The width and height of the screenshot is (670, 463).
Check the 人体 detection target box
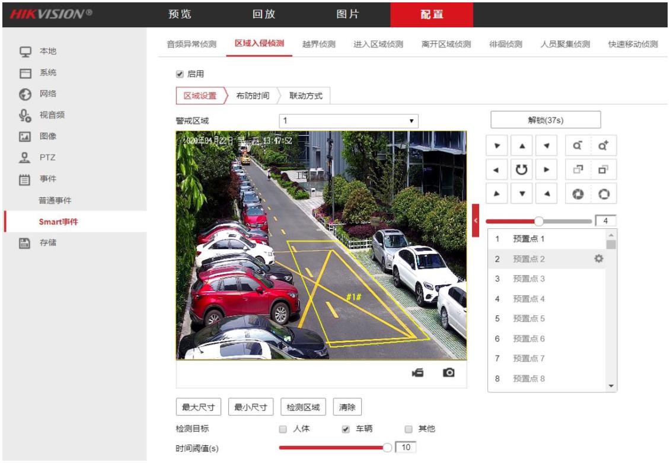click(x=283, y=429)
